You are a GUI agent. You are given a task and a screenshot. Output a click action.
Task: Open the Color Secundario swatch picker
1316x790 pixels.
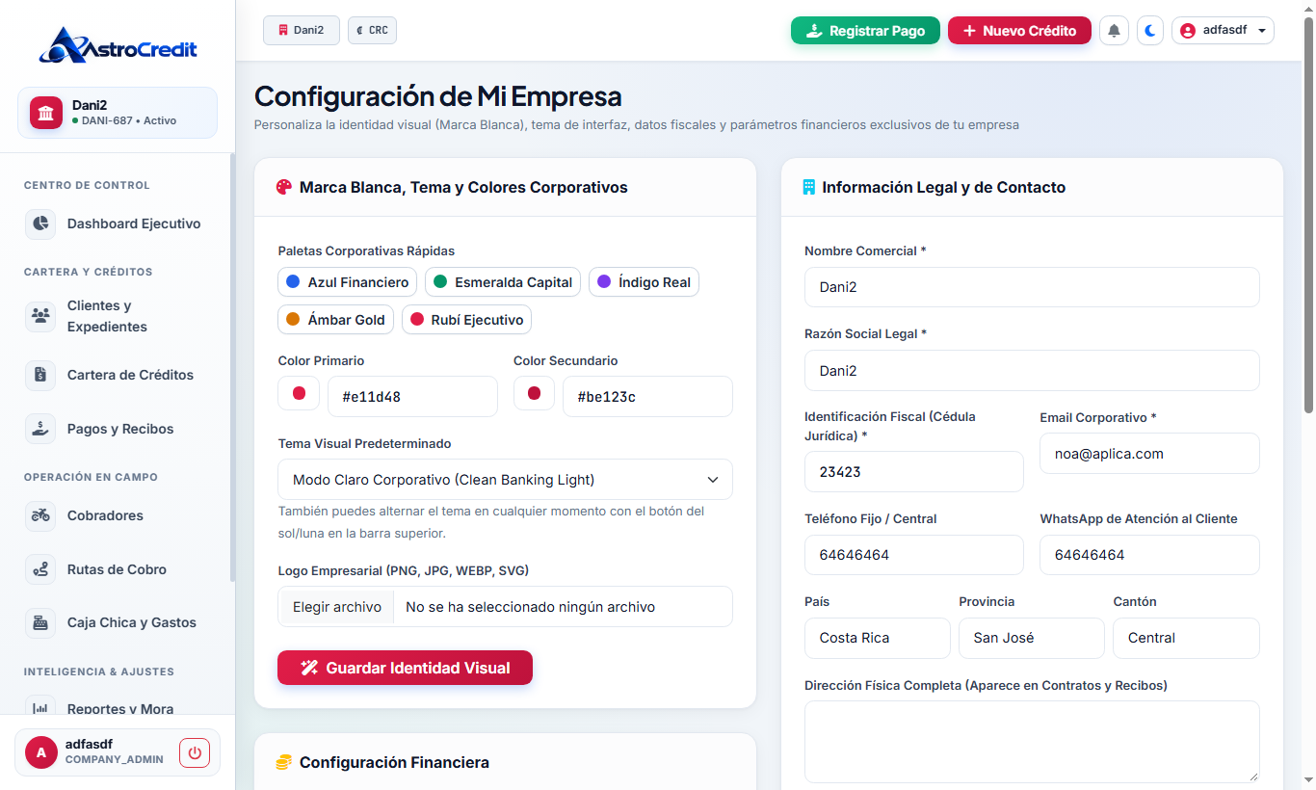point(534,393)
